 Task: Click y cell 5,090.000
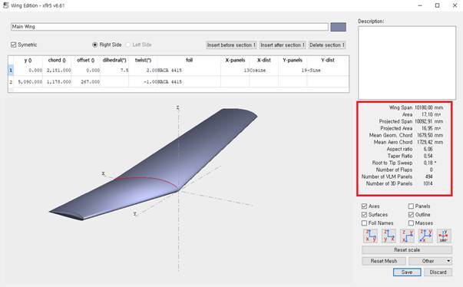[x=28, y=82]
